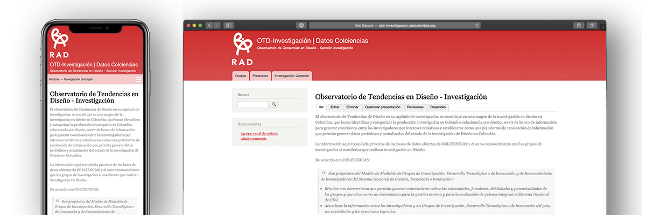
Task: Click the show tabs overview icon
Action: (591, 25)
